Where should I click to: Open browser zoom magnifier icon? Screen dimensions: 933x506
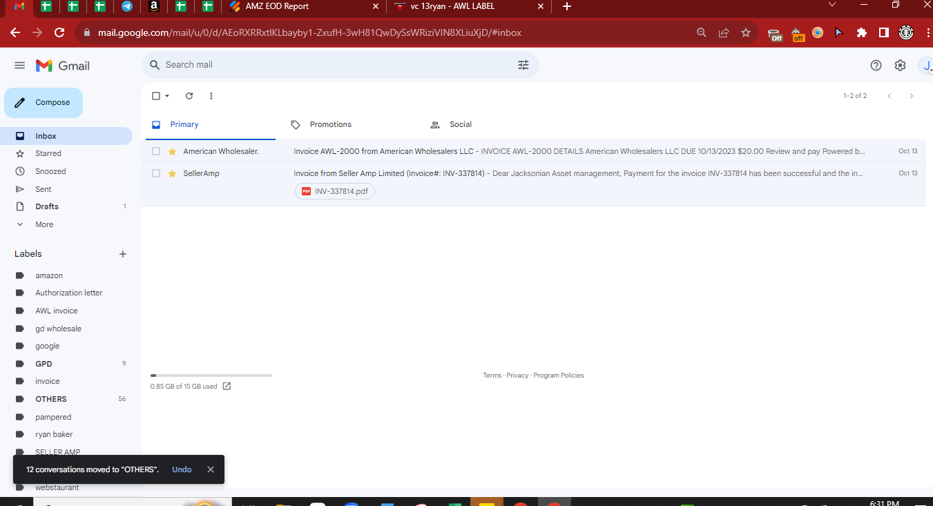click(x=702, y=32)
